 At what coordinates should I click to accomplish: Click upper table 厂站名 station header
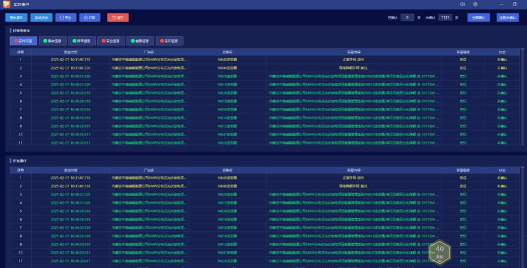(x=149, y=52)
